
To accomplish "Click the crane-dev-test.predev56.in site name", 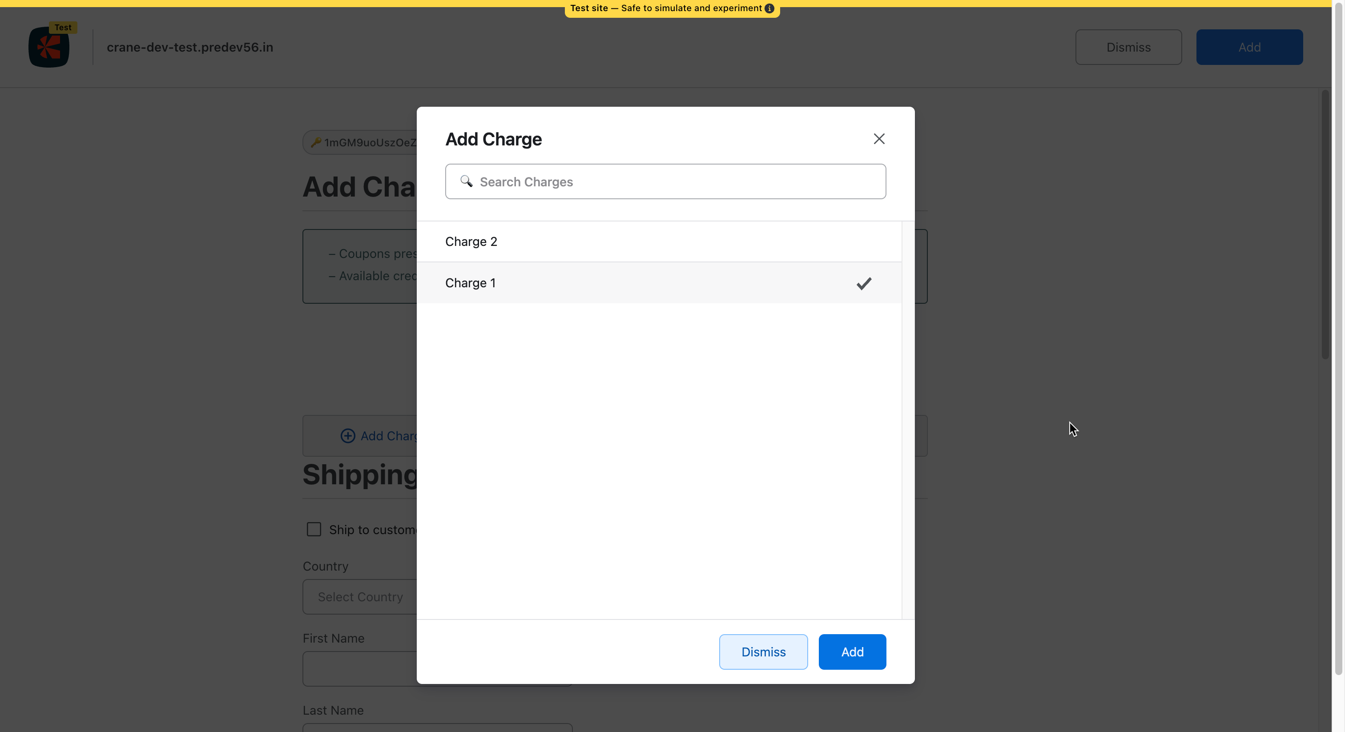I will coord(190,48).
